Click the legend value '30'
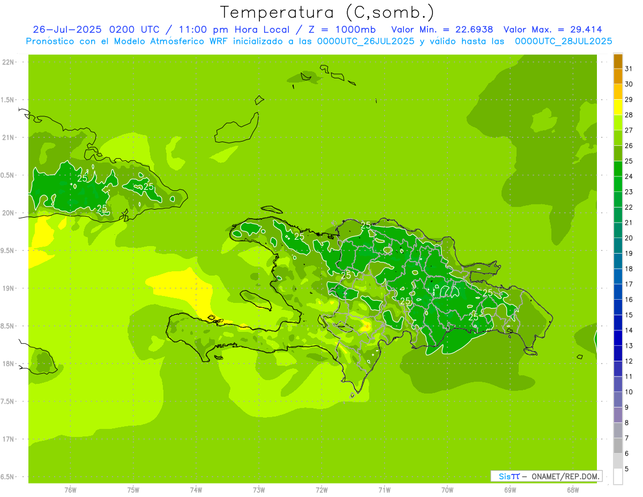 tap(629, 84)
